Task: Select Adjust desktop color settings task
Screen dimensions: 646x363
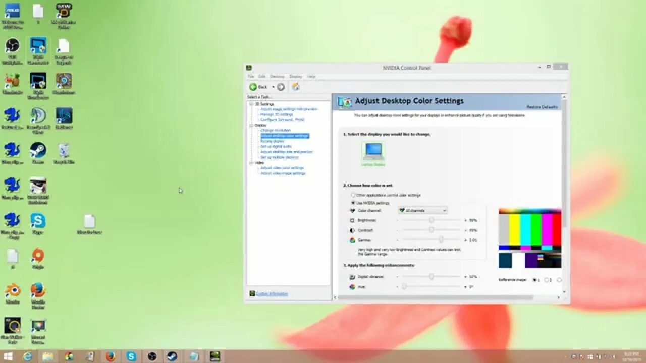Action: click(x=285, y=136)
